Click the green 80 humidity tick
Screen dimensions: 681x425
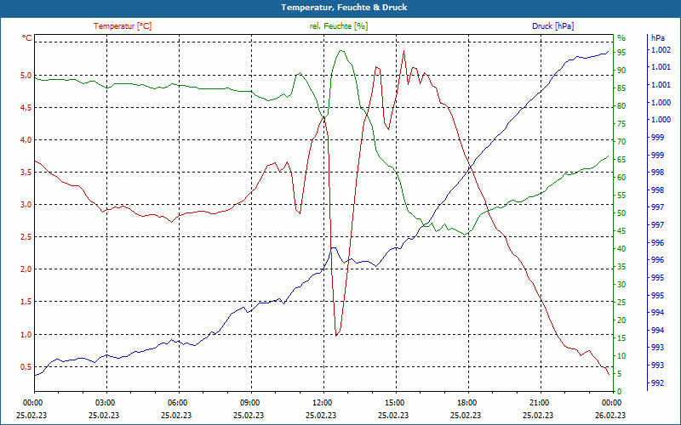tap(621, 105)
